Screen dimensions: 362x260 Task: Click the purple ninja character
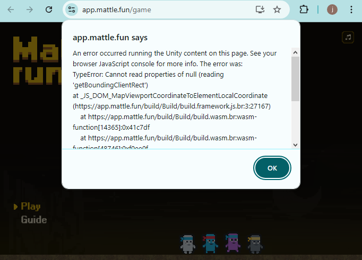[x=232, y=243]
